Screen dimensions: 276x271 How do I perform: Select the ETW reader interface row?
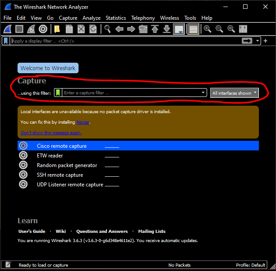[138, 156]
